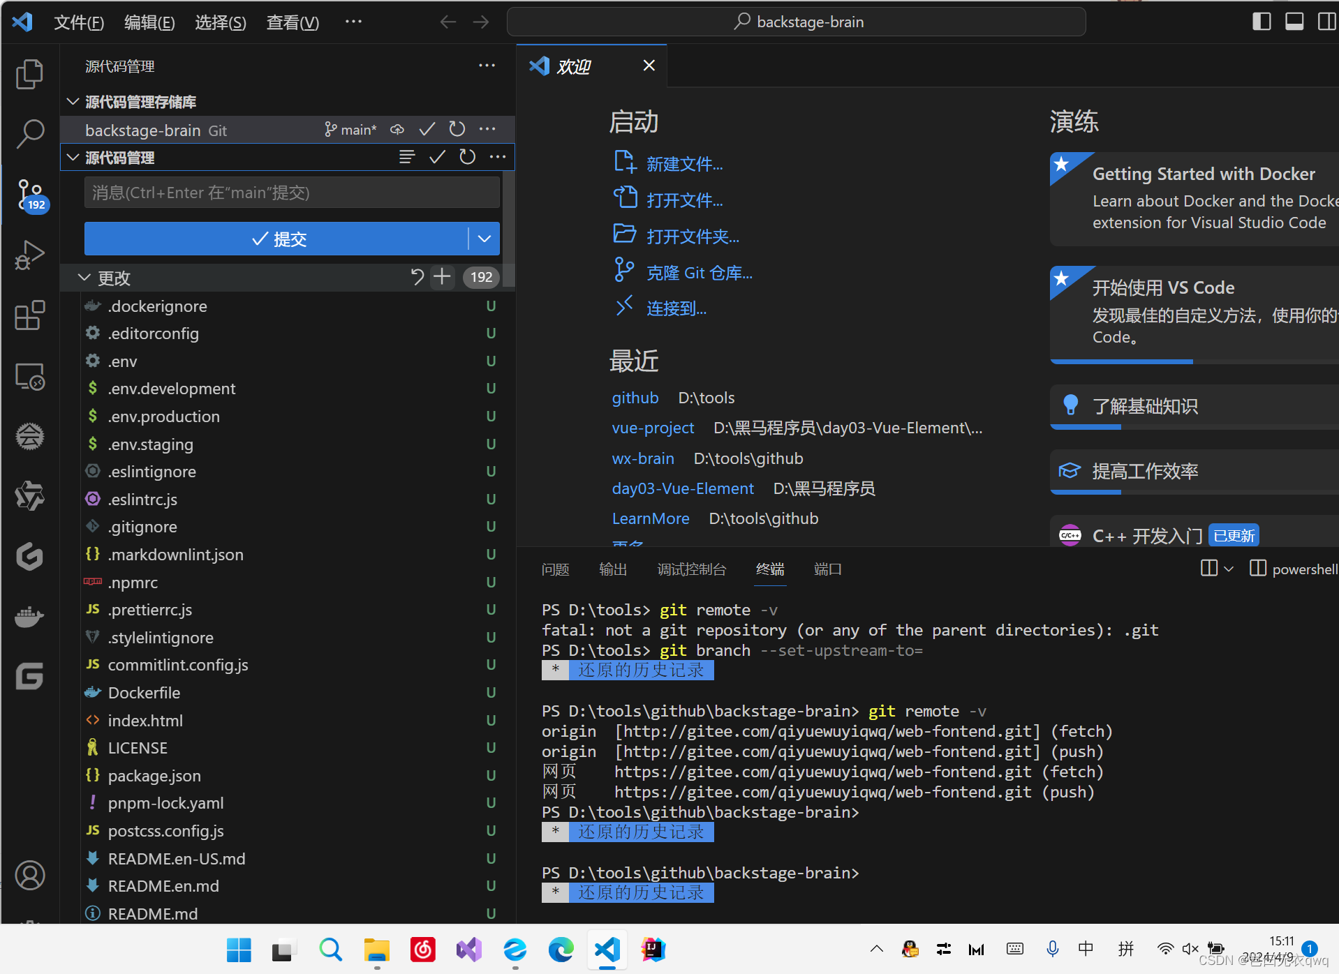This screenshot has height=974, width=1339.
Task: Open the Explorer view in activity bar
Action: (x=29, y=75)
